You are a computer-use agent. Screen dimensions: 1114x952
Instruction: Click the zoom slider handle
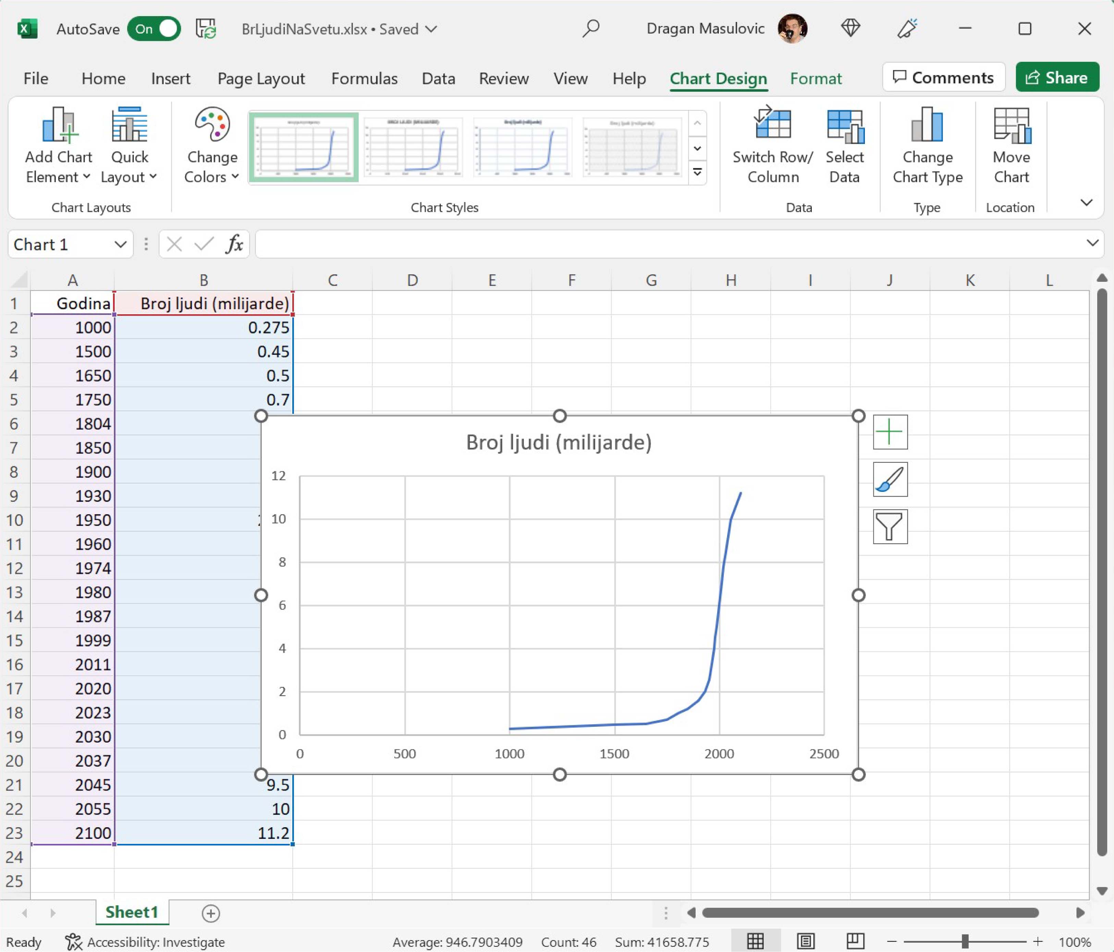(x=965, y=941)
